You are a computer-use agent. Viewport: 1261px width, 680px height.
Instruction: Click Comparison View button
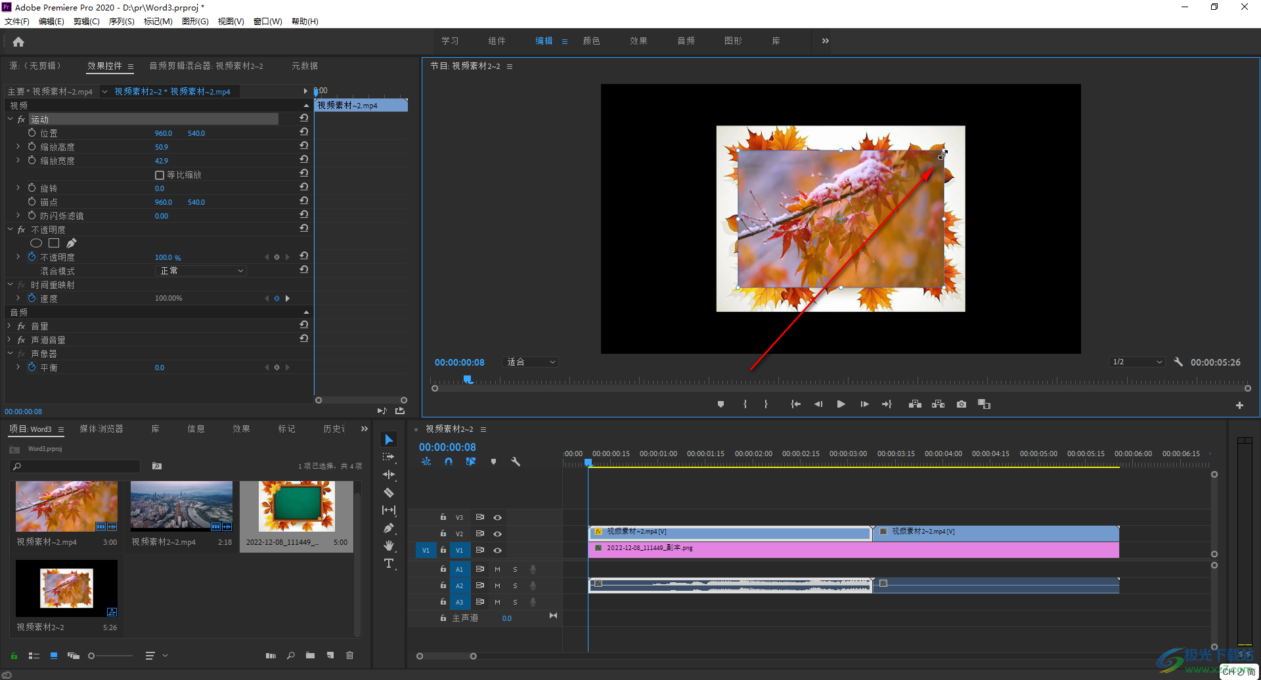[984, 404]
